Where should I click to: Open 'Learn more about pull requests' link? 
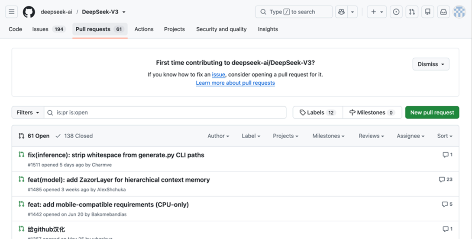(x=236, y=83)
